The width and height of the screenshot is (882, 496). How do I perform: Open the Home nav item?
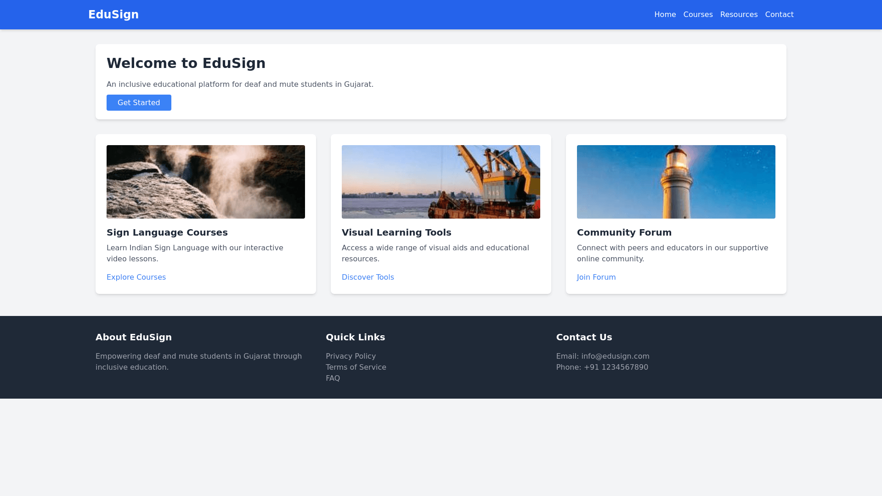pos(665,15)
